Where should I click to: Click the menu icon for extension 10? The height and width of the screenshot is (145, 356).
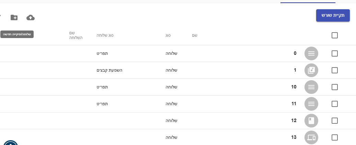pos(311,87)
